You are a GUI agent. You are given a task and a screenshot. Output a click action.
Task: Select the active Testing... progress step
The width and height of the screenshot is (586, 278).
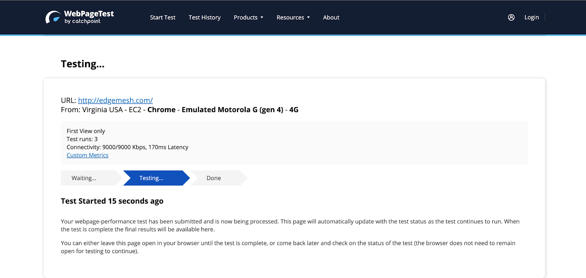click(x=156, y=178)
